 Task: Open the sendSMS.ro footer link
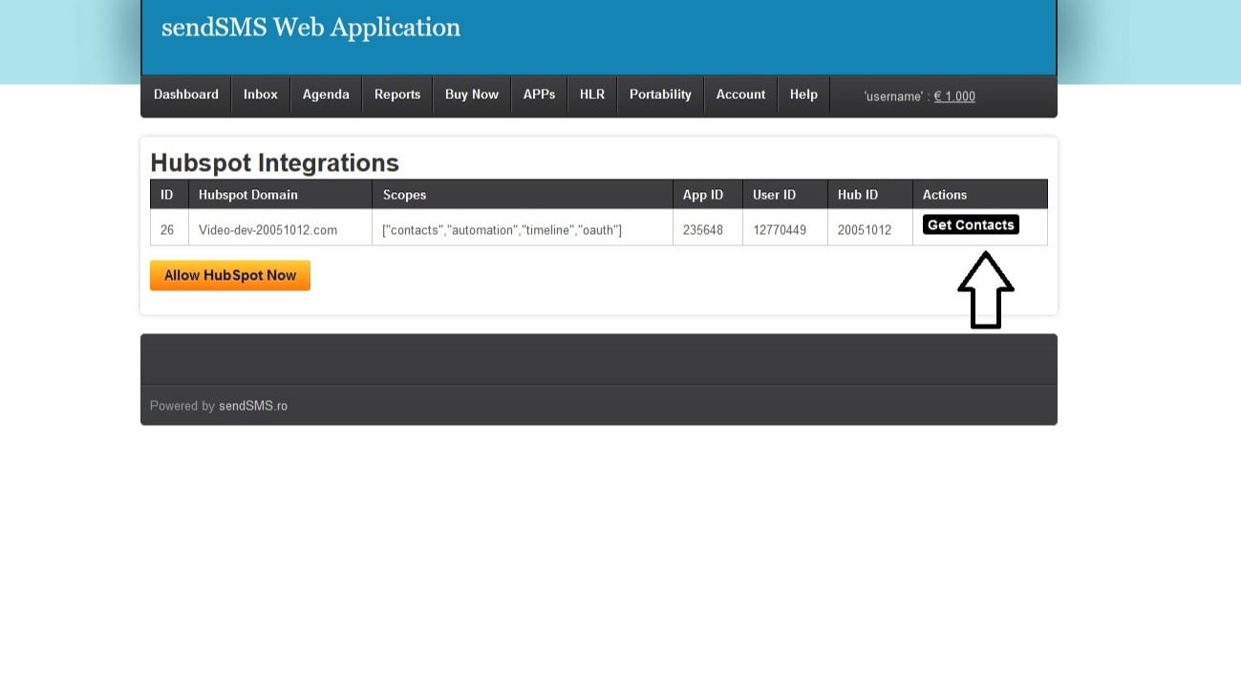tap(253, 406)
